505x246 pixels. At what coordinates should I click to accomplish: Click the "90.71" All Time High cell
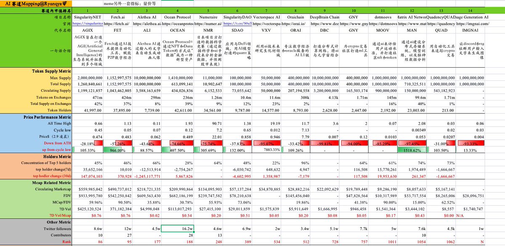[x=207, y=123]
